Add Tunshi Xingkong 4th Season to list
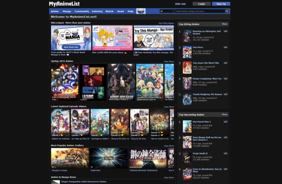The width and height of the screenshot is (282, 184). point(225,94)
